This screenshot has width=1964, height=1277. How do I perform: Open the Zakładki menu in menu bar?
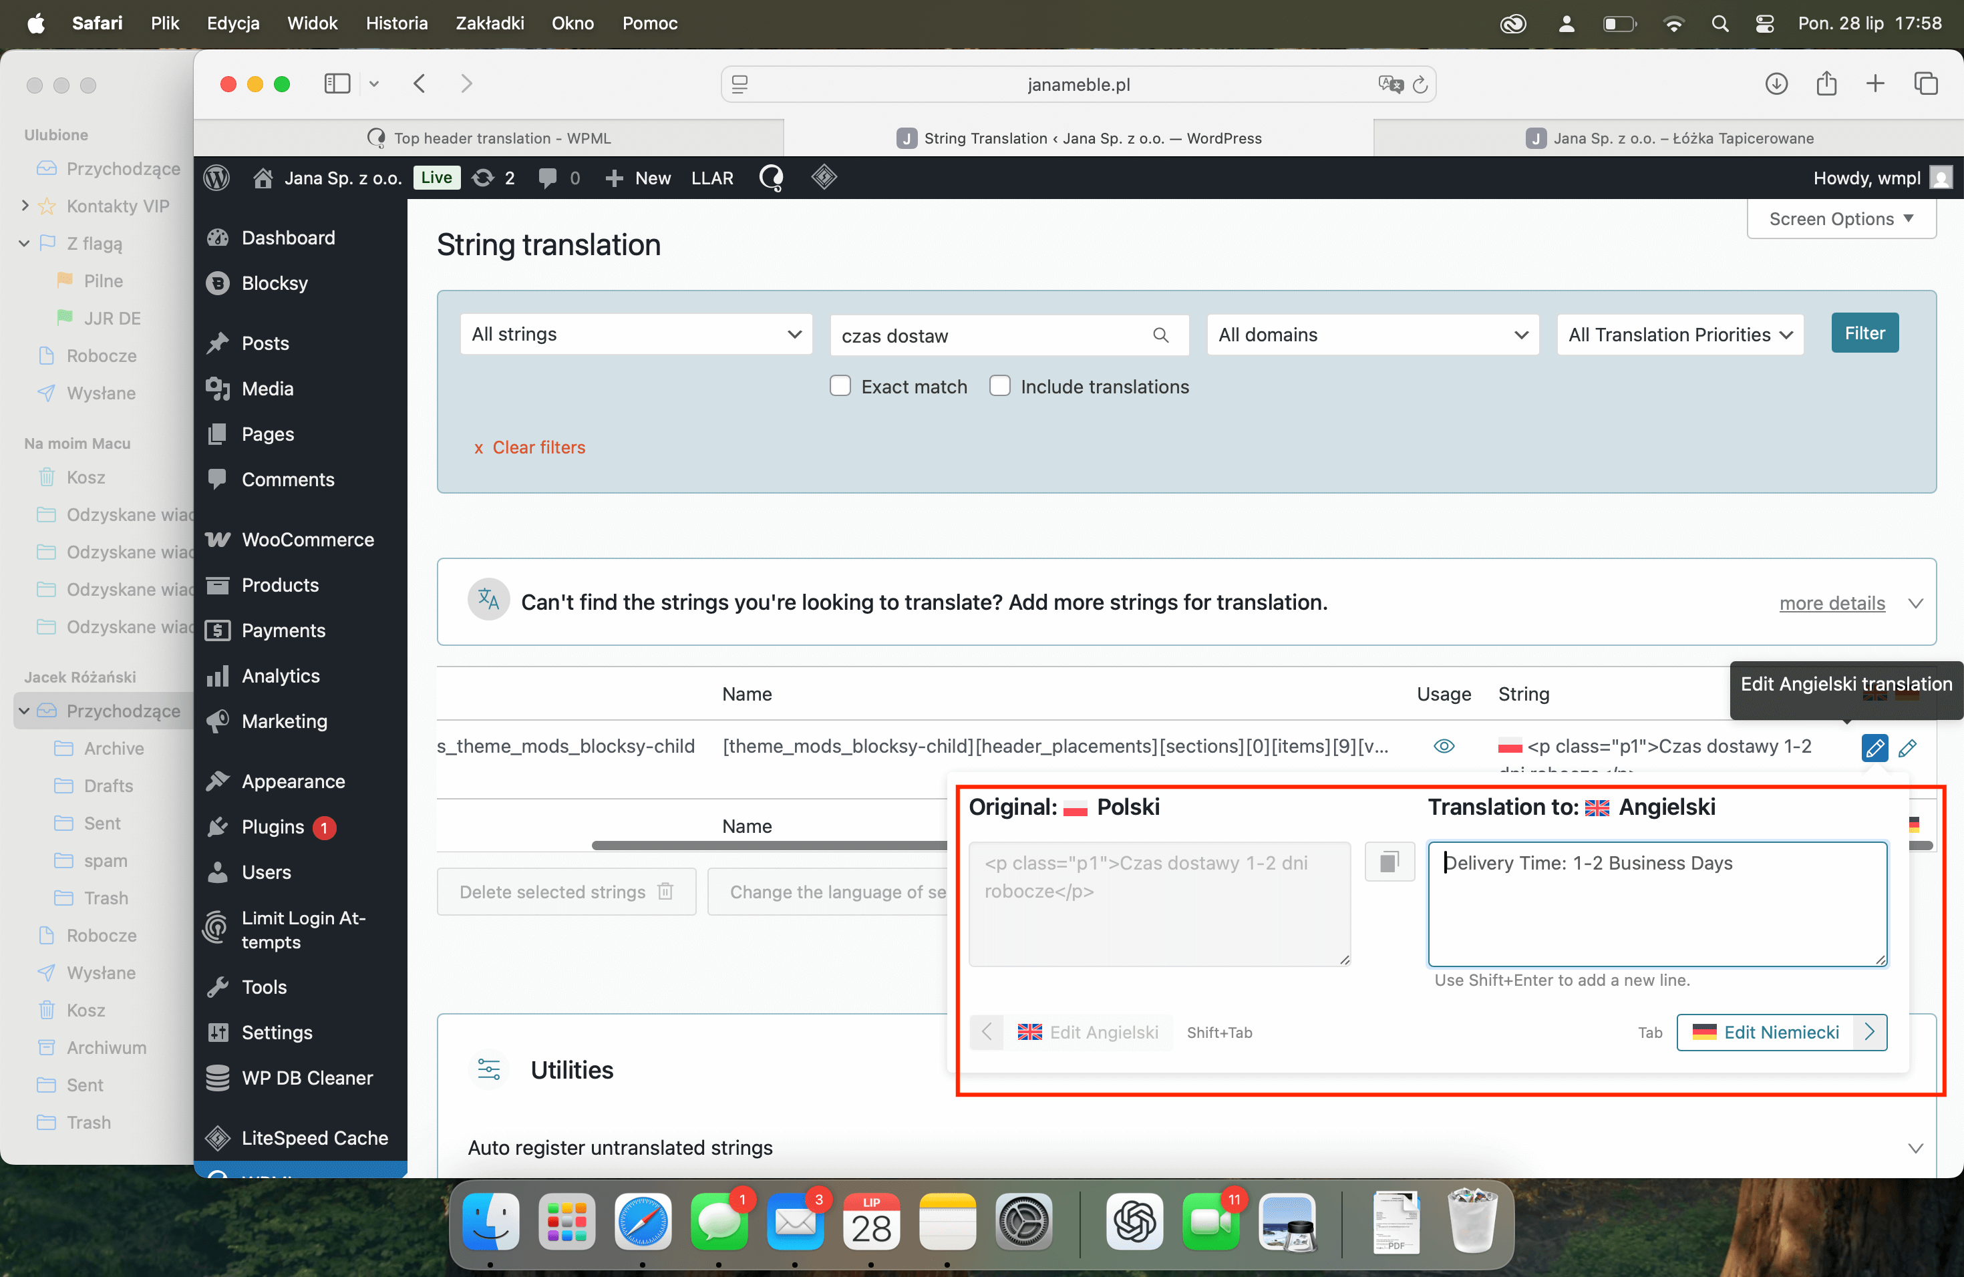coord(490,23)
